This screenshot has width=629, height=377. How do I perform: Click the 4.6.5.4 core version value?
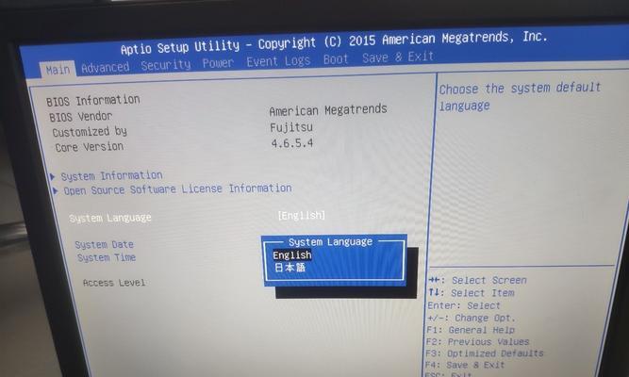pyautogui.click(x=292, y=143)
